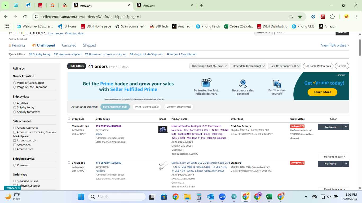Apply Premium unshipped quick filter
This screenshot has width=362, height=203.
coord(68,54)
